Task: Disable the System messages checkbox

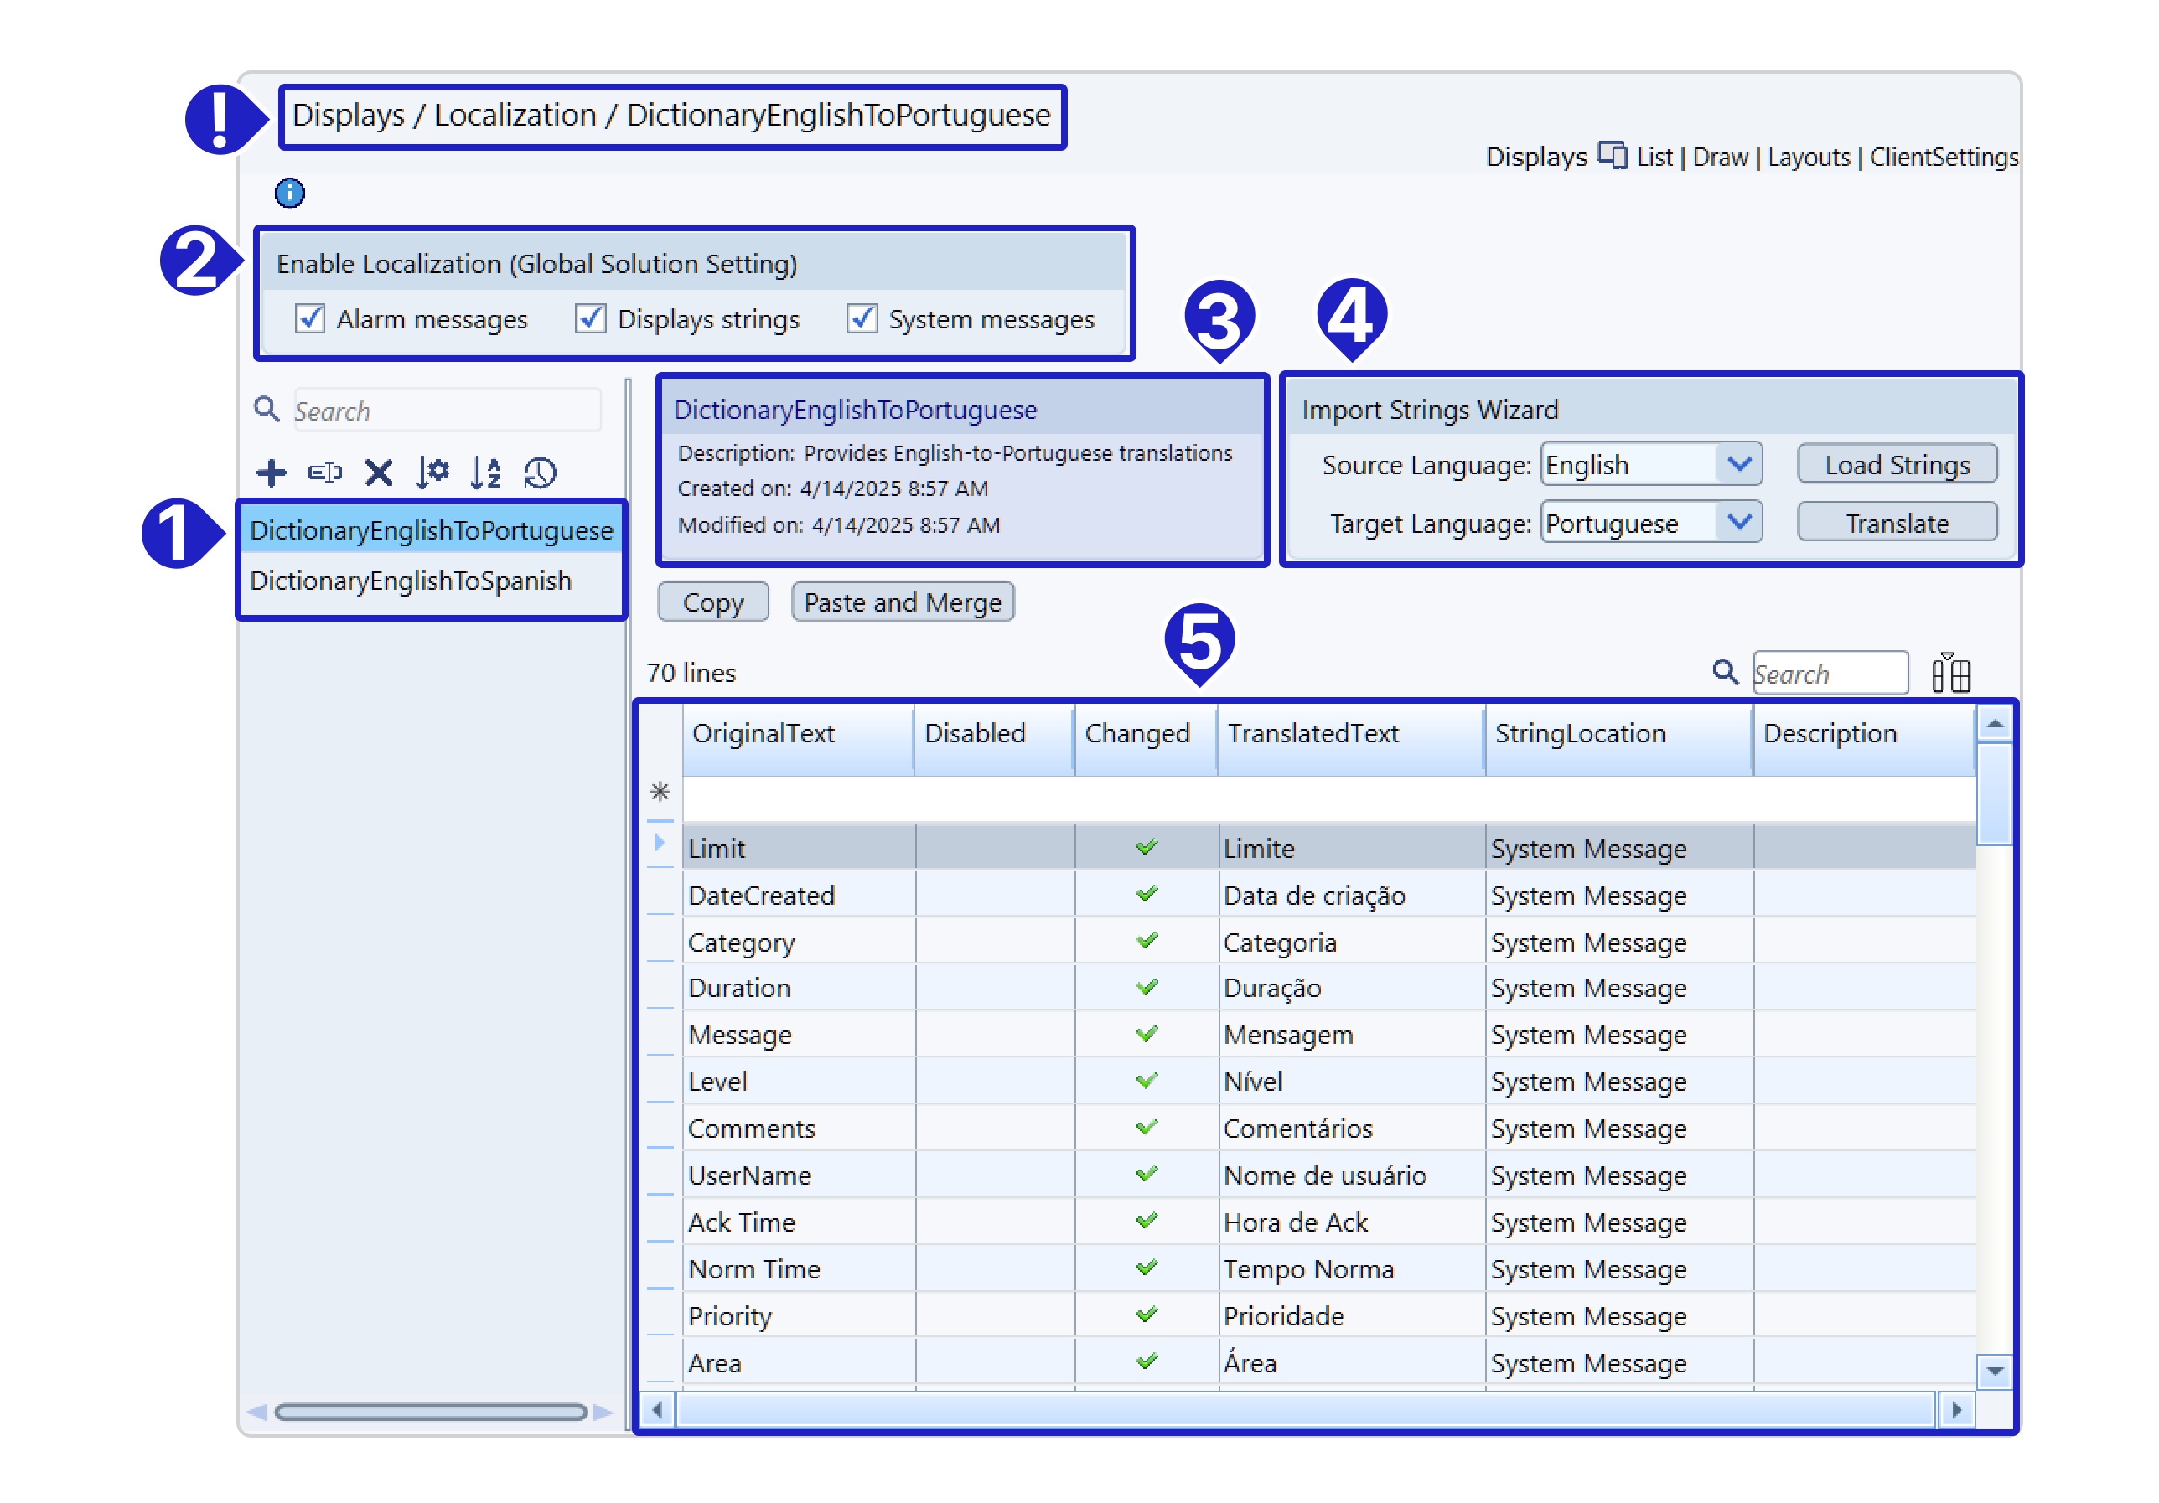Action: 862,319
